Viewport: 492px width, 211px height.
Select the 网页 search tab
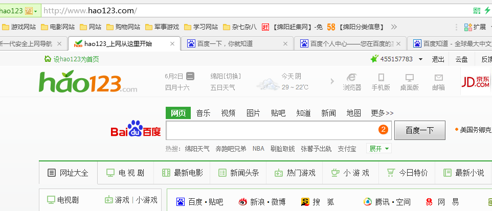point(178,113)
